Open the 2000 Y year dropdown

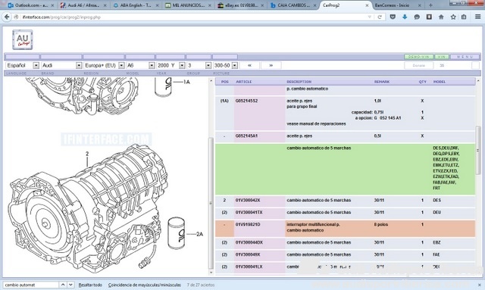pyautogui.click(x=182, y=66)
